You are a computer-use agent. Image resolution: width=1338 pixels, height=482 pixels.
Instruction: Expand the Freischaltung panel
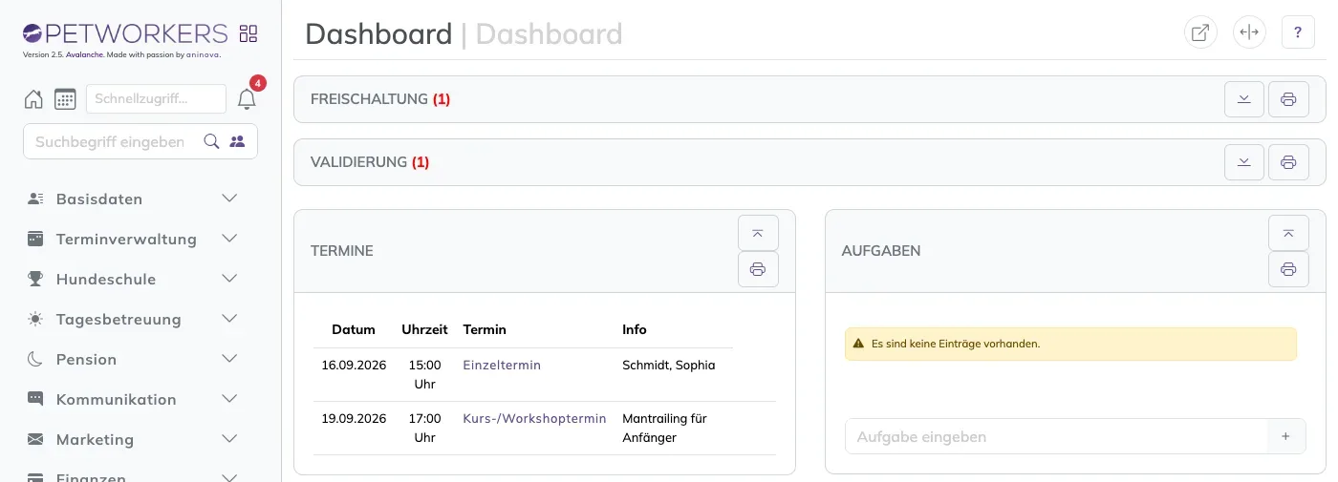point(1244,99)
